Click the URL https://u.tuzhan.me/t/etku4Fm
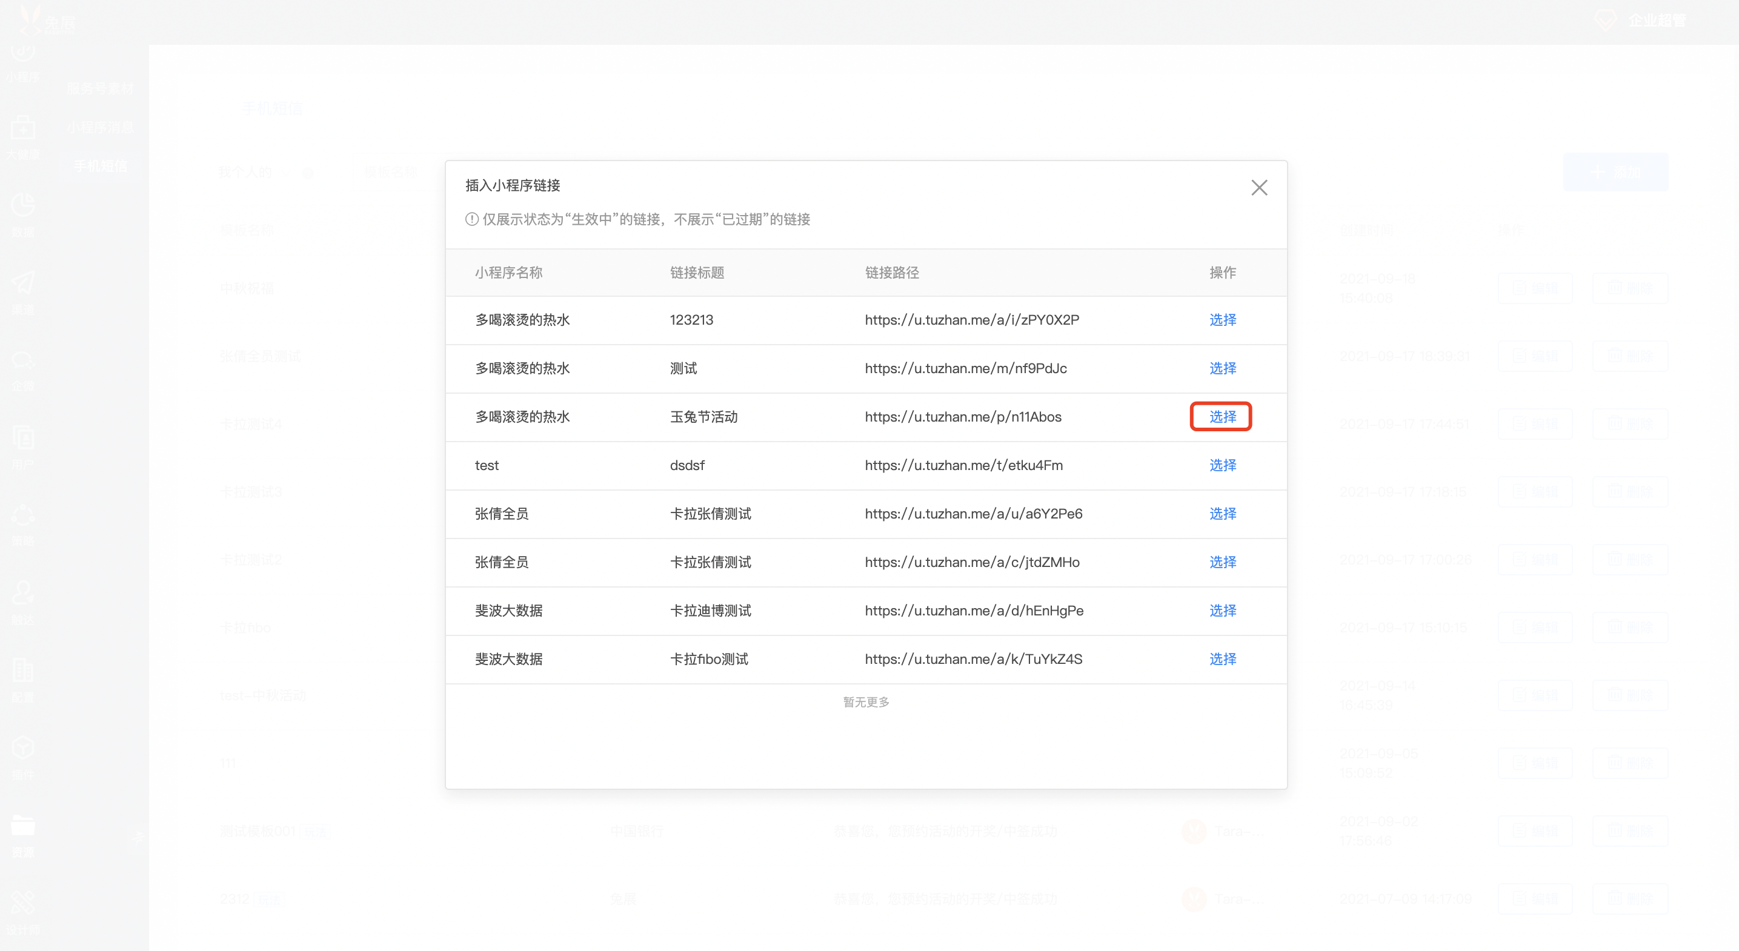 (x=964, y=466)
